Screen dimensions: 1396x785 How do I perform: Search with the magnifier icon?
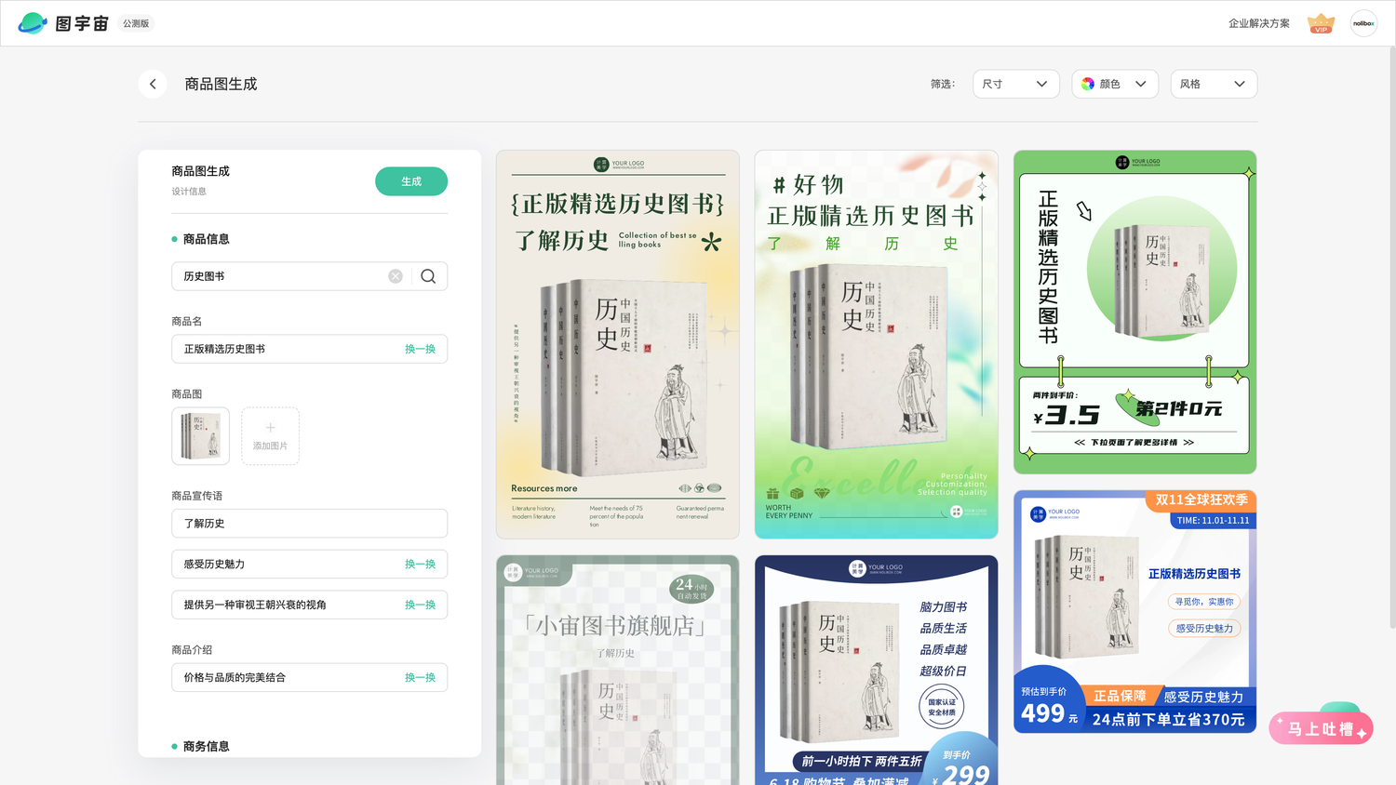coord(428,276)
